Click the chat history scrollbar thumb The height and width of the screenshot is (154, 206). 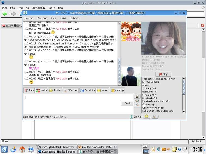pyautogui.click(x=119, y=70)
